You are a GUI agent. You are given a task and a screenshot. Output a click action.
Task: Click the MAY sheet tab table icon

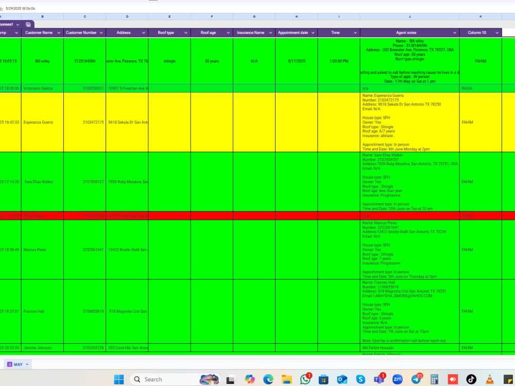pos(9,364)
